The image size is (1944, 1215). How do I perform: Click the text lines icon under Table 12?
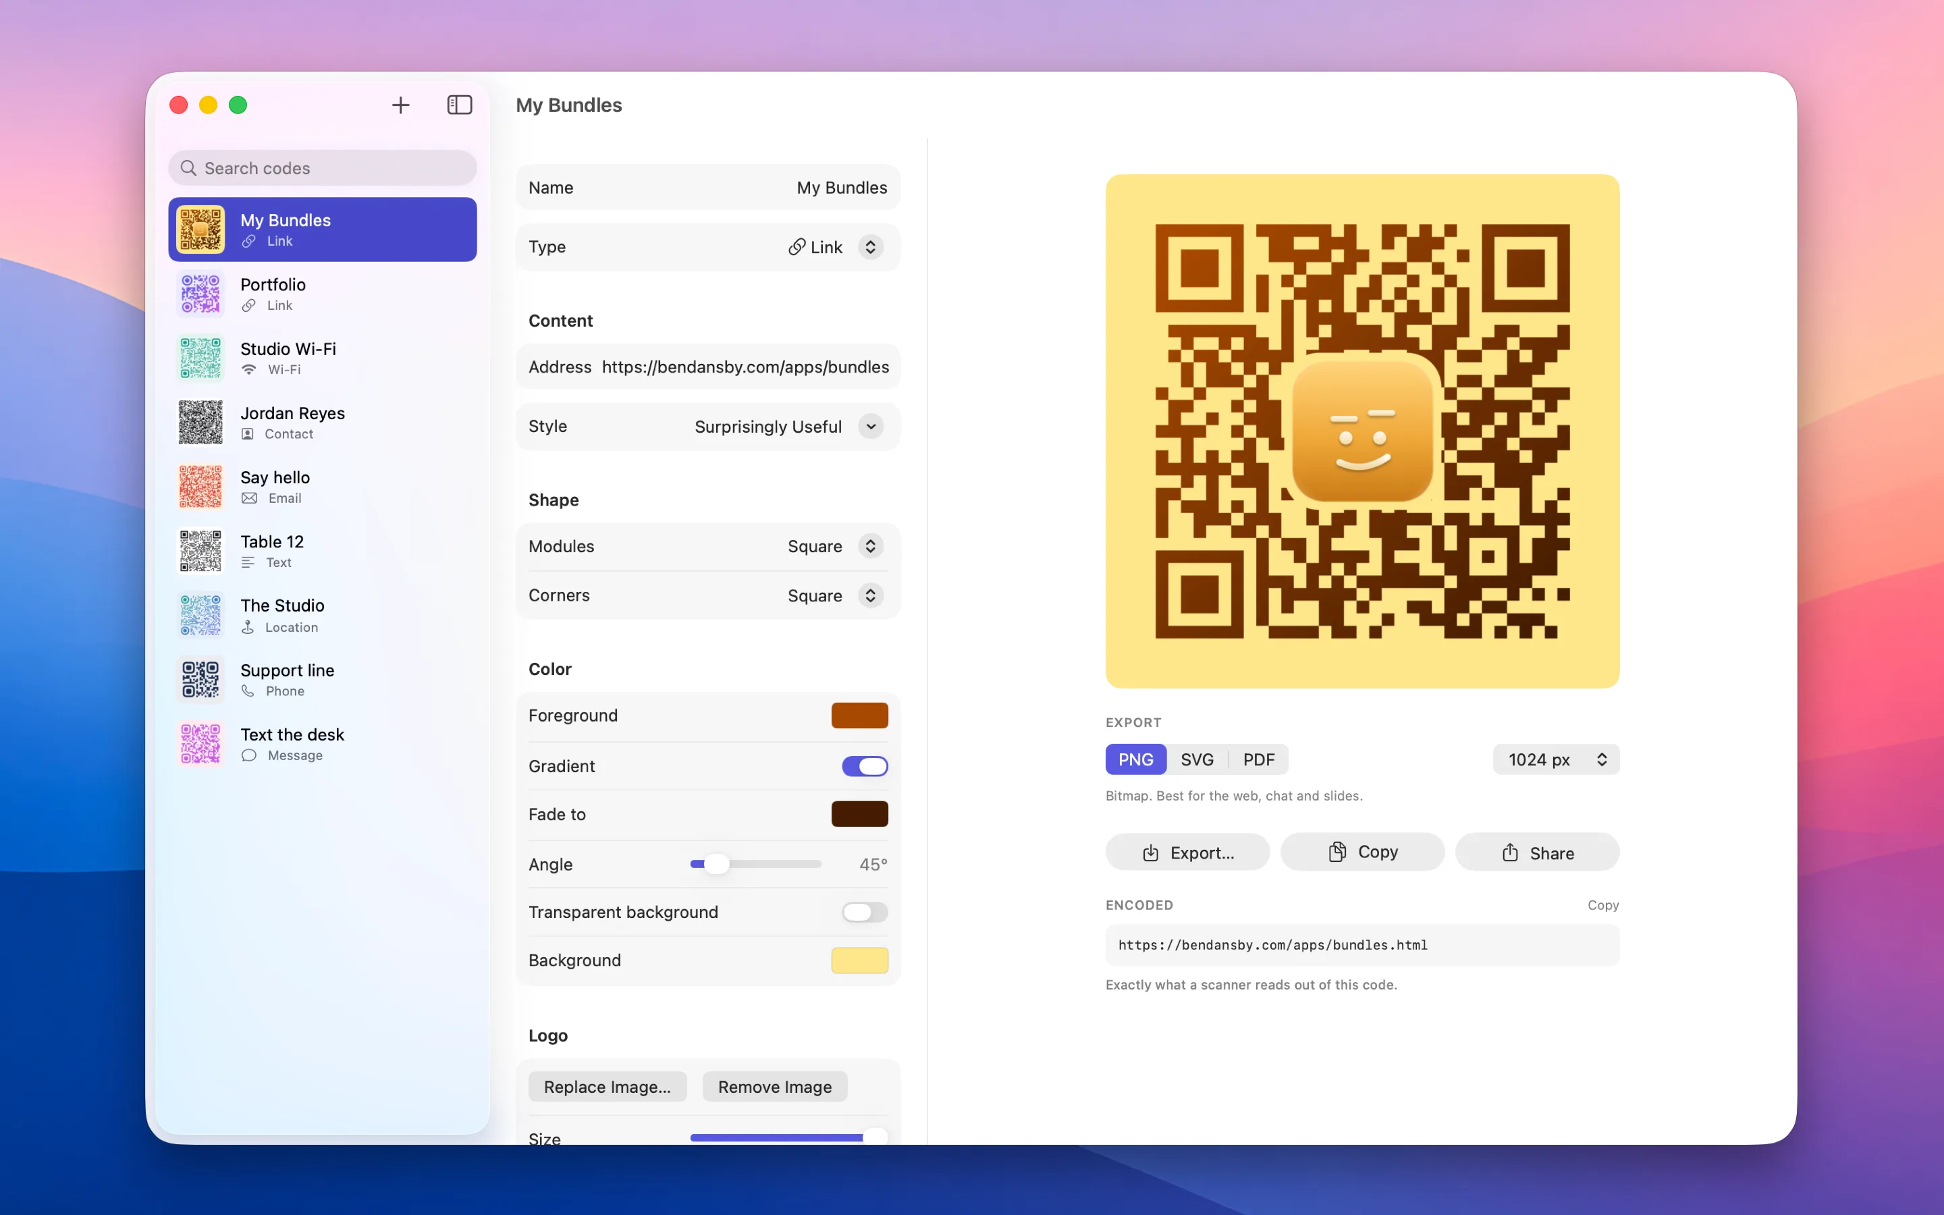click(248, 562)
